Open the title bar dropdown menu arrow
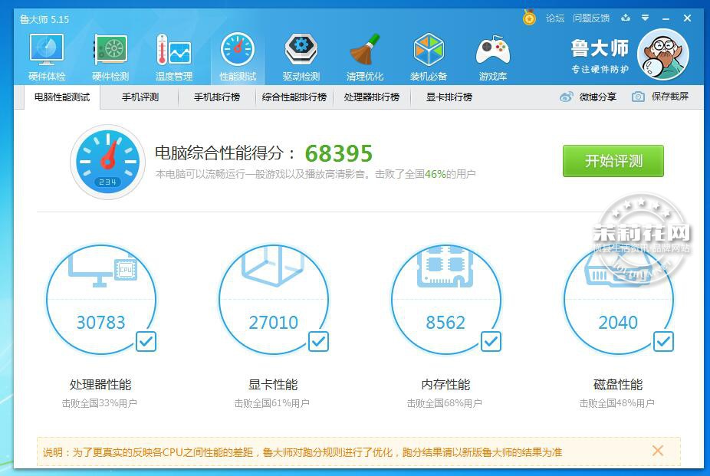710x476 pixels. (646, 18)
